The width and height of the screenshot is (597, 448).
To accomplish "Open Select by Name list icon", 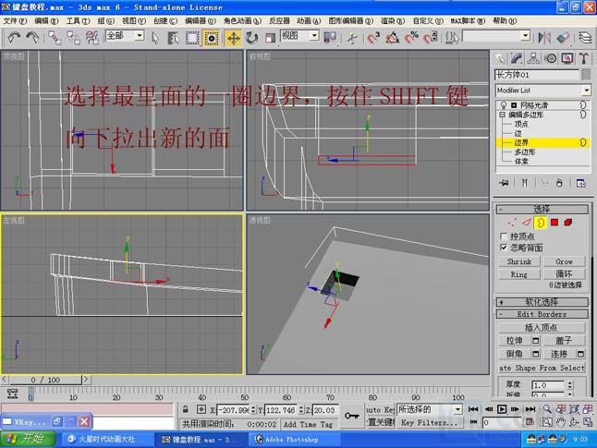I will coord(174,38).
